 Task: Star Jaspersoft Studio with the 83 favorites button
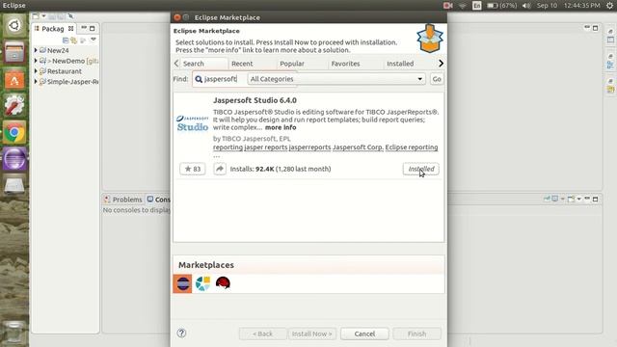193,169
